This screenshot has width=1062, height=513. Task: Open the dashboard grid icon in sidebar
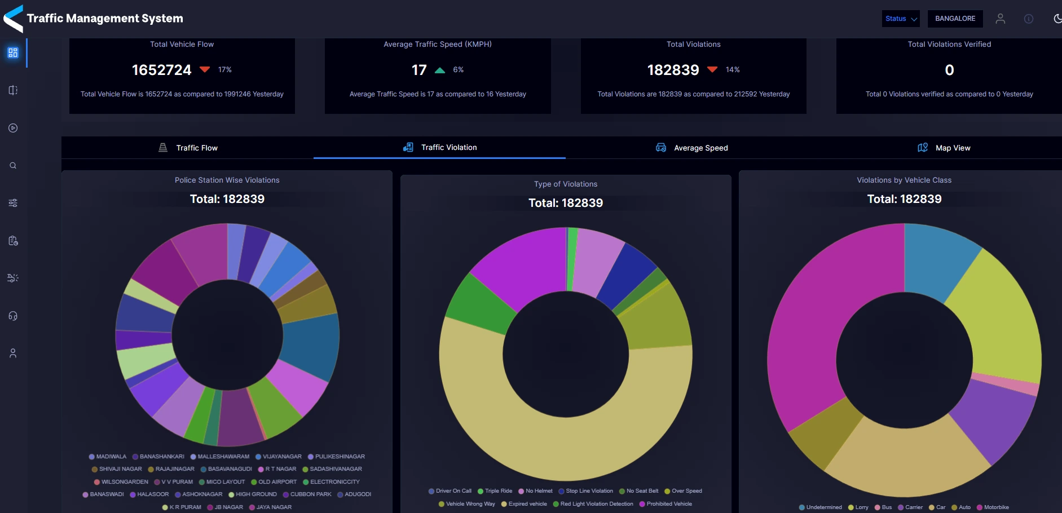13,53
